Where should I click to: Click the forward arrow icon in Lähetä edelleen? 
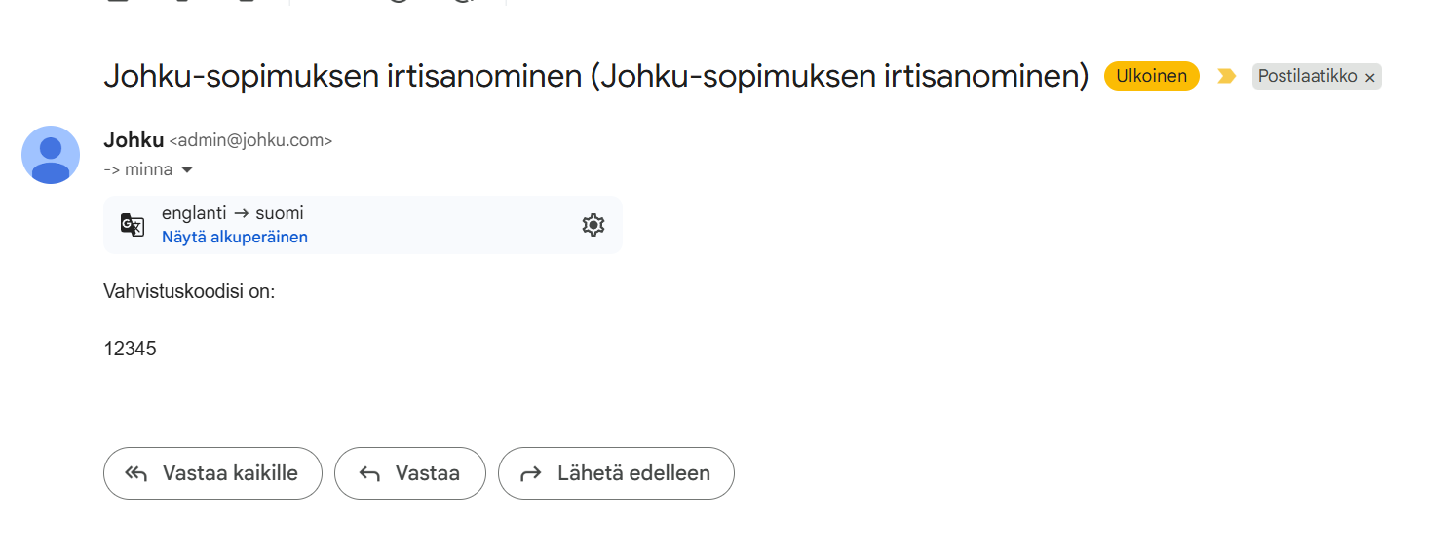[x=531, y=474]
